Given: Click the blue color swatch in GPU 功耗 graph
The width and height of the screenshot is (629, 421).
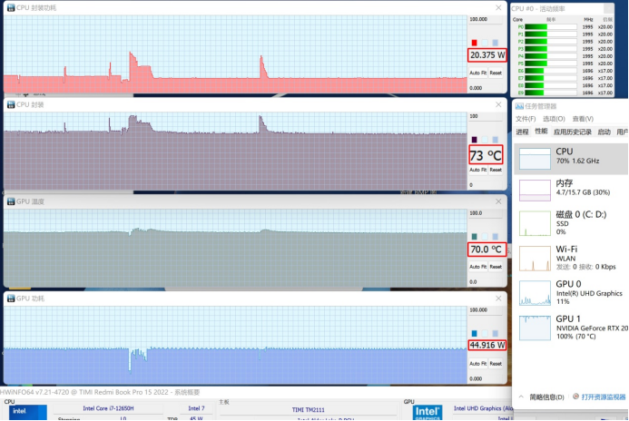Looking at the screenshot, I should (x=474, y=334).
